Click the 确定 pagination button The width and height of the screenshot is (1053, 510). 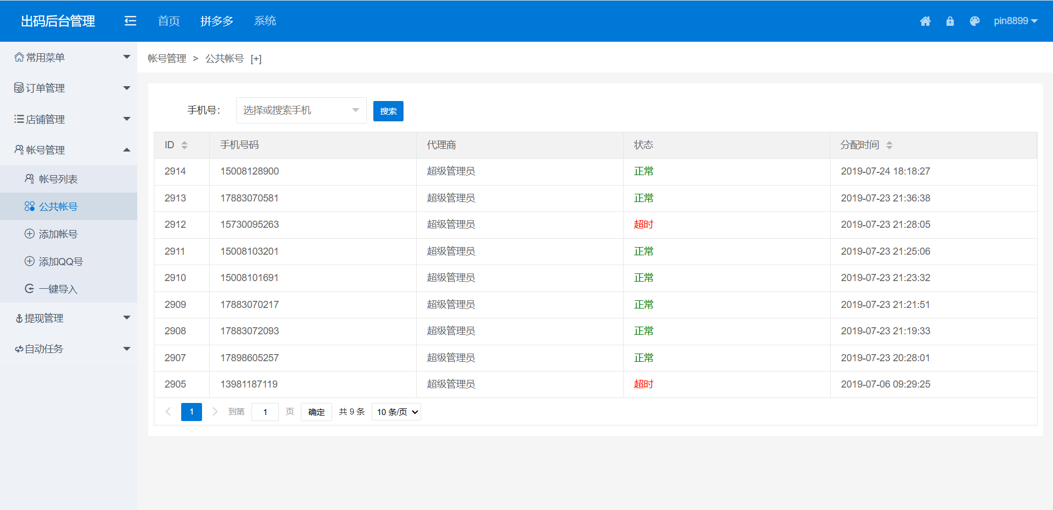pos(316,412)
